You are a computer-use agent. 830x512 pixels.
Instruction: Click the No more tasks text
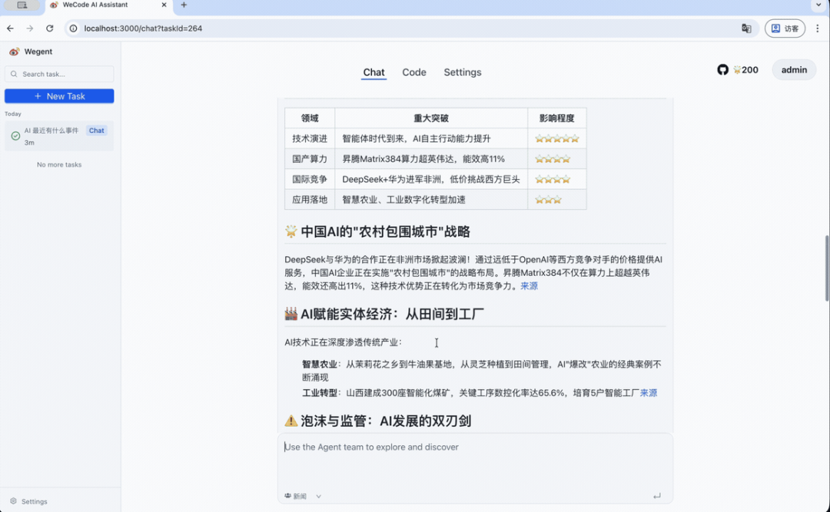(59, 165)
